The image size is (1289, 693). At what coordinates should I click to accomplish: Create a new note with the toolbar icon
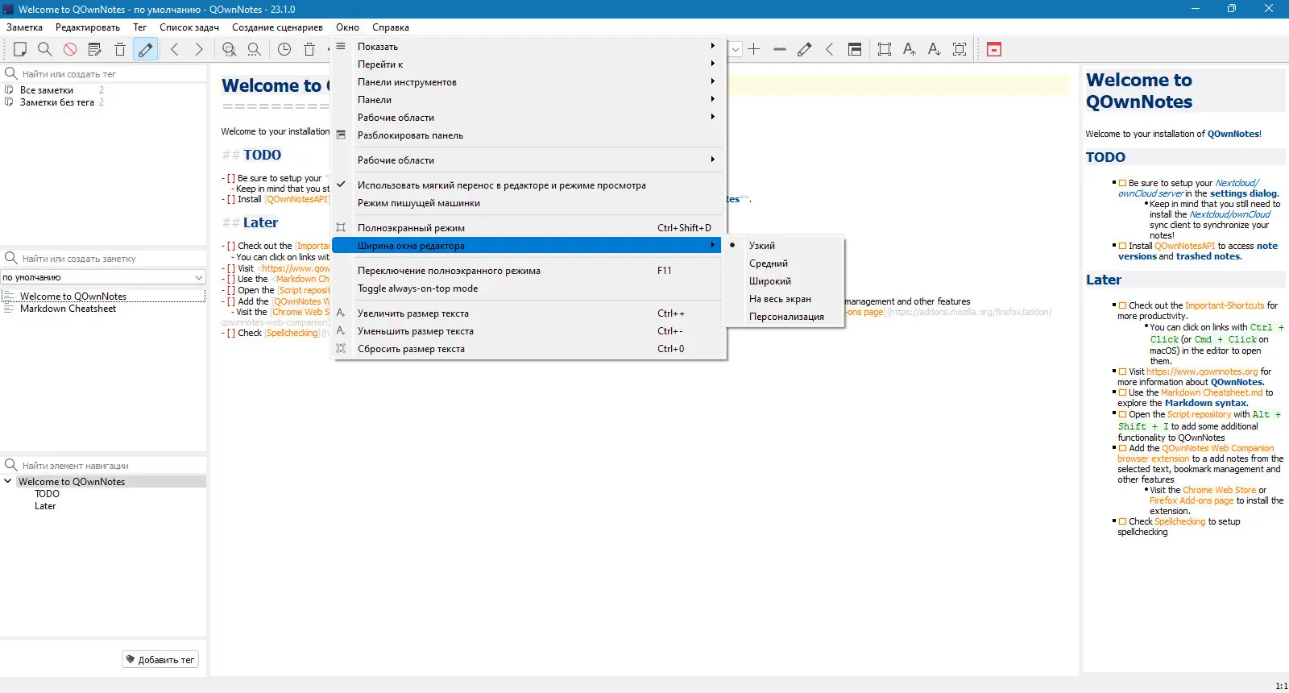(20, 49)
